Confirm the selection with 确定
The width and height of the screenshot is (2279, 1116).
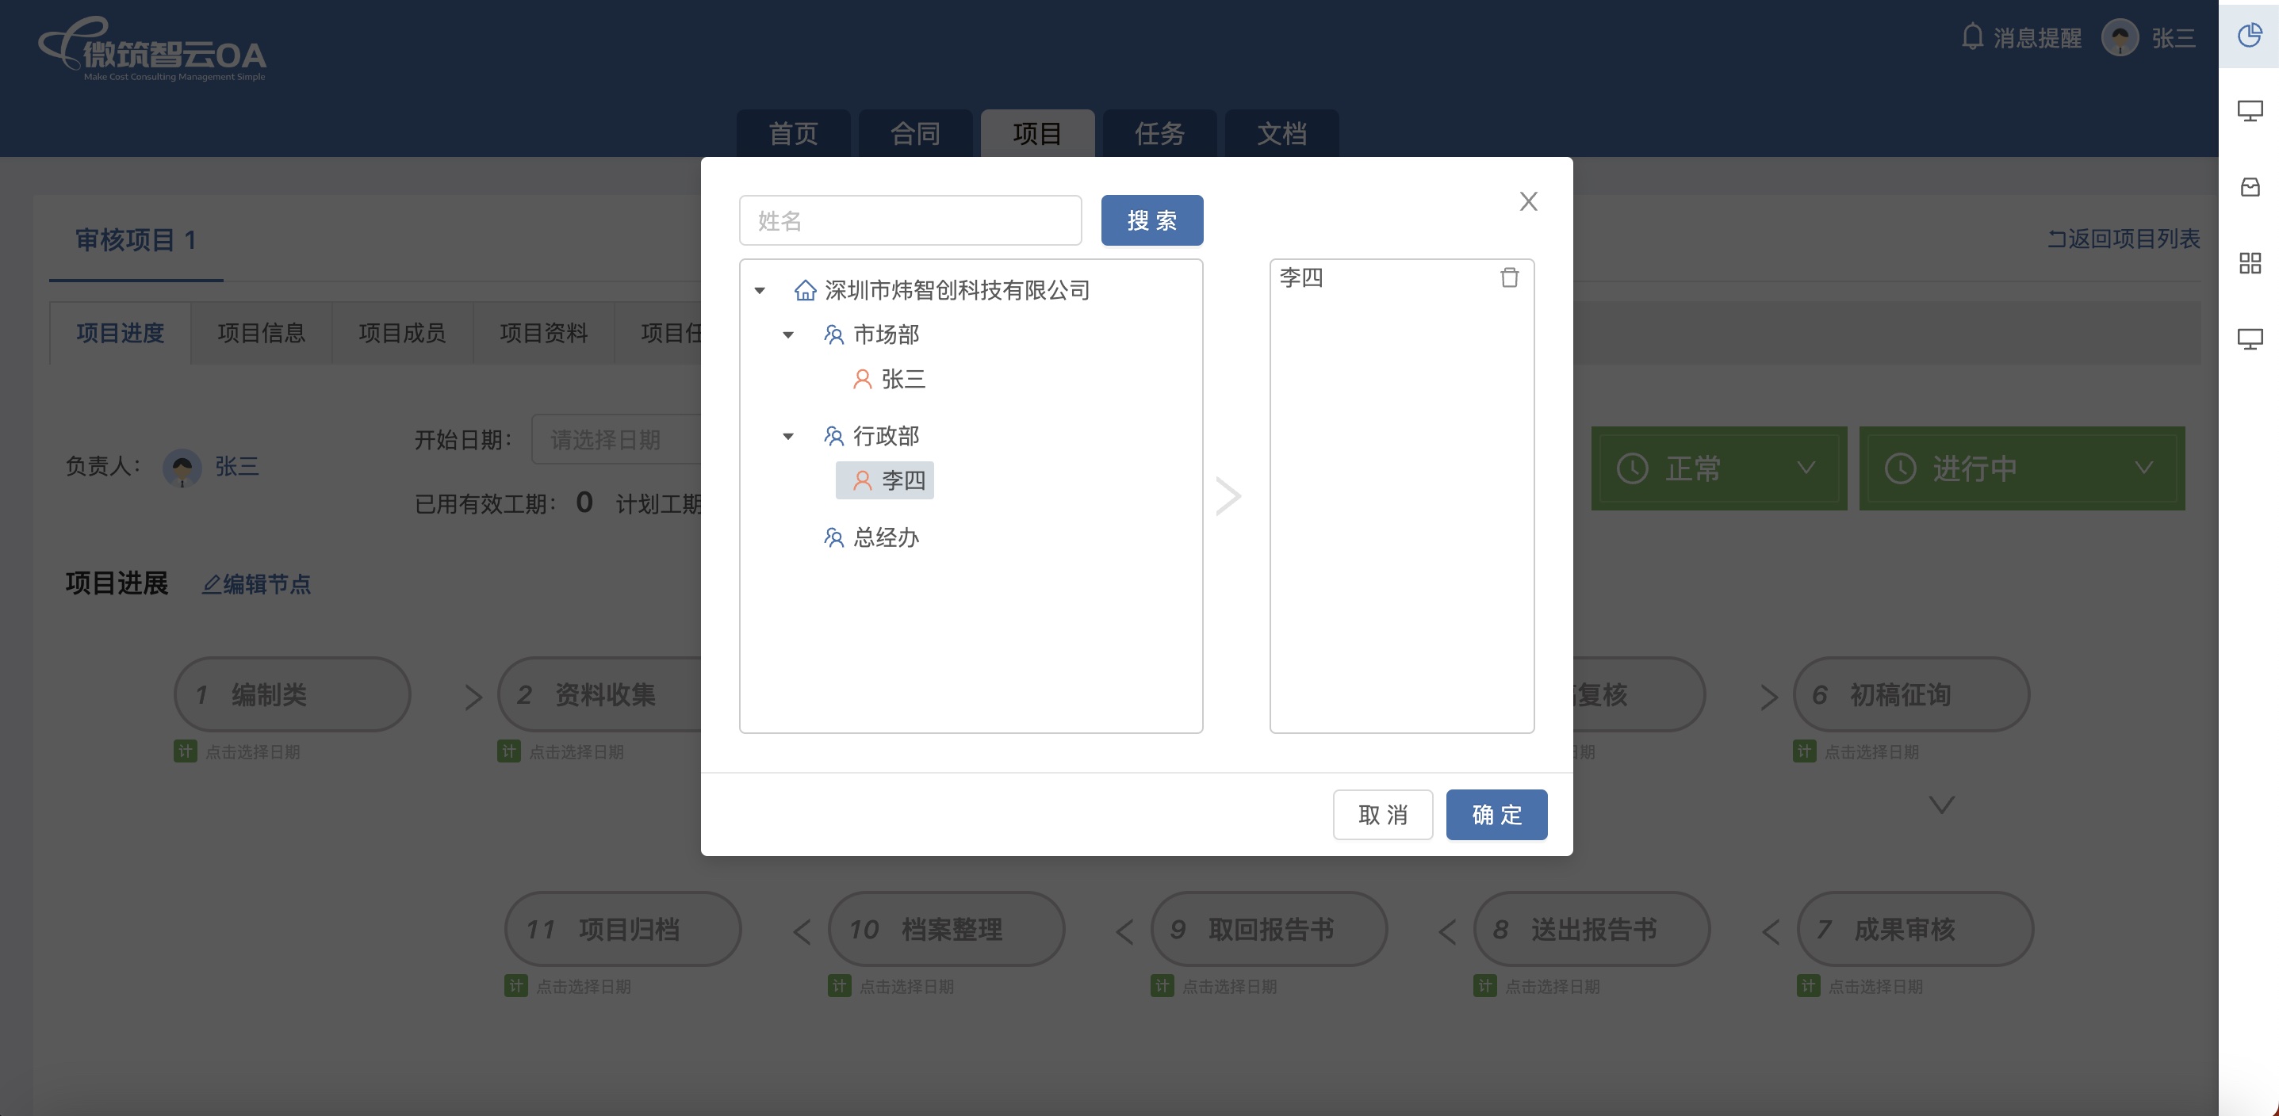tap(1496, 815)
